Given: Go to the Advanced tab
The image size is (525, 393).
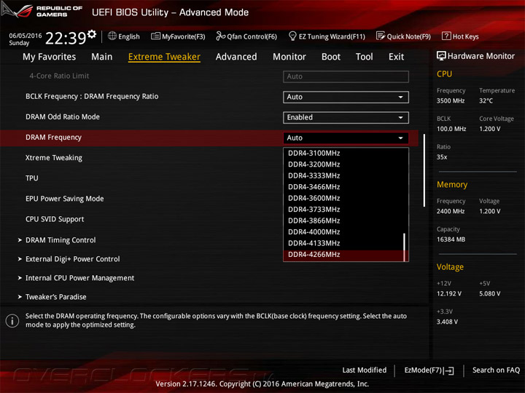Looking at the screenshot, I should tap(236, 57).
